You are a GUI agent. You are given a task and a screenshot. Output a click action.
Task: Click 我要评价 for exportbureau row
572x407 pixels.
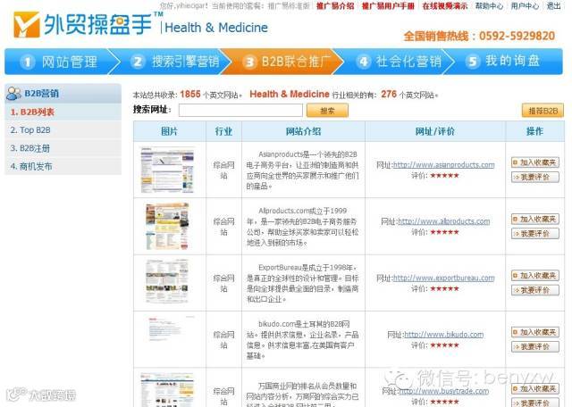tap(535, 290)
